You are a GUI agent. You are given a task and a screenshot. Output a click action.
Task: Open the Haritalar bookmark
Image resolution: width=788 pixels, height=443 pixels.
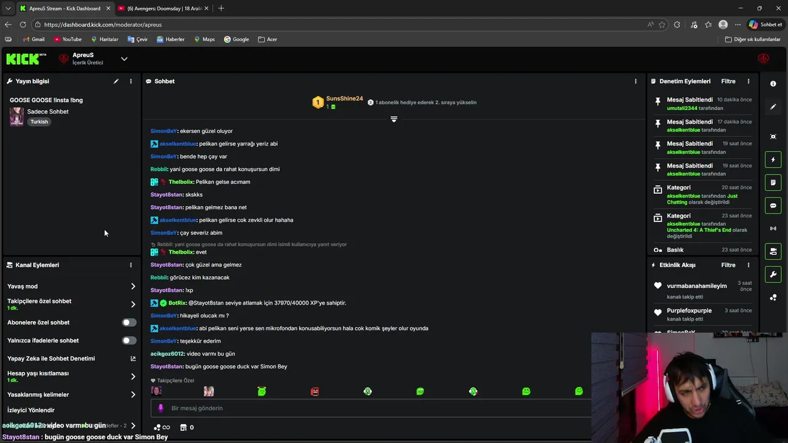tap(104, 39)
